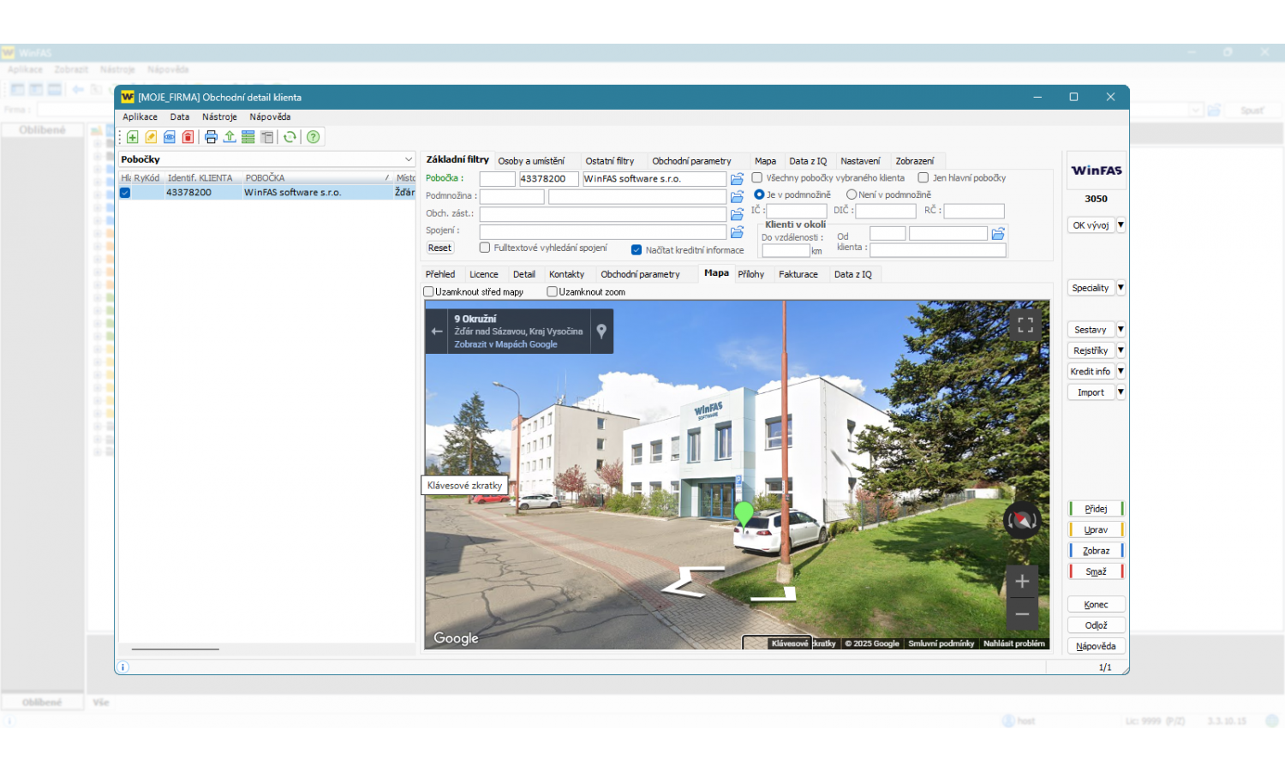Open Zobrazit v Mapách Google link

click(505, 345)
